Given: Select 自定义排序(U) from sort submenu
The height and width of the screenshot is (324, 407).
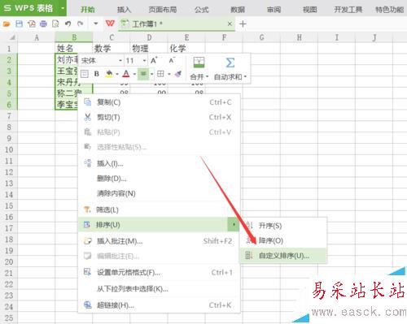Looking at the screenshot, I should 283,256.
